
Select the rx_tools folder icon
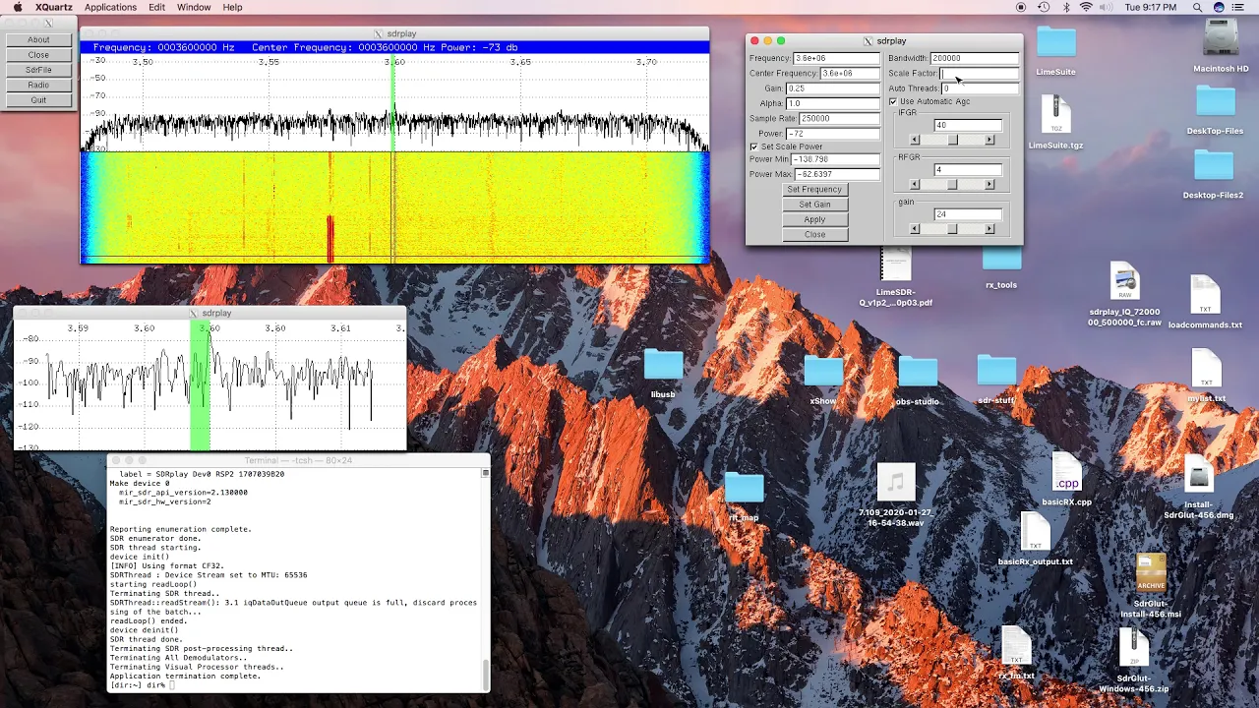point(1001,259)
